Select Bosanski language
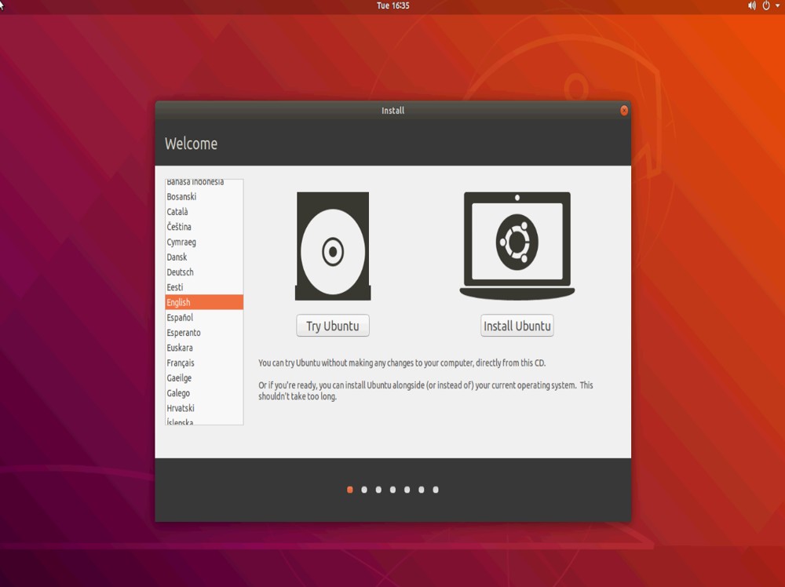 204,197
